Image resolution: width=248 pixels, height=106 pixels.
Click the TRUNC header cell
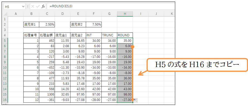coord(110,35)
